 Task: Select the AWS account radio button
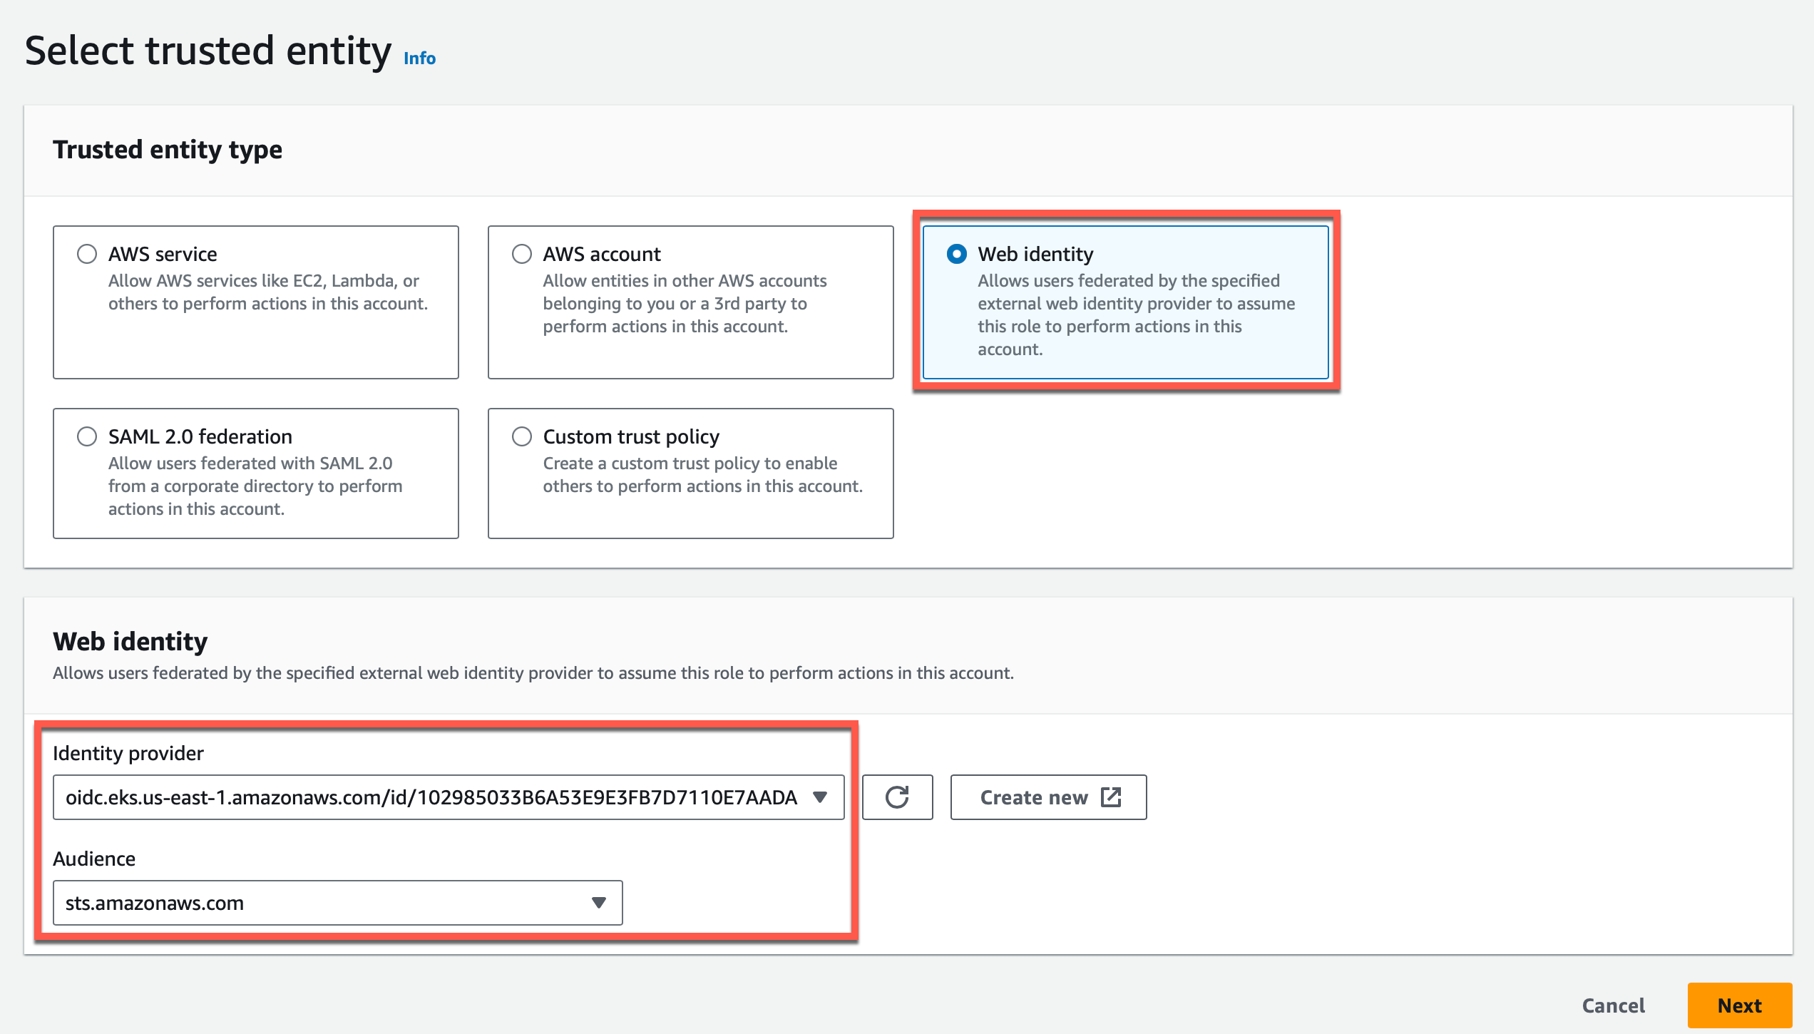click(x=522, y=254)
